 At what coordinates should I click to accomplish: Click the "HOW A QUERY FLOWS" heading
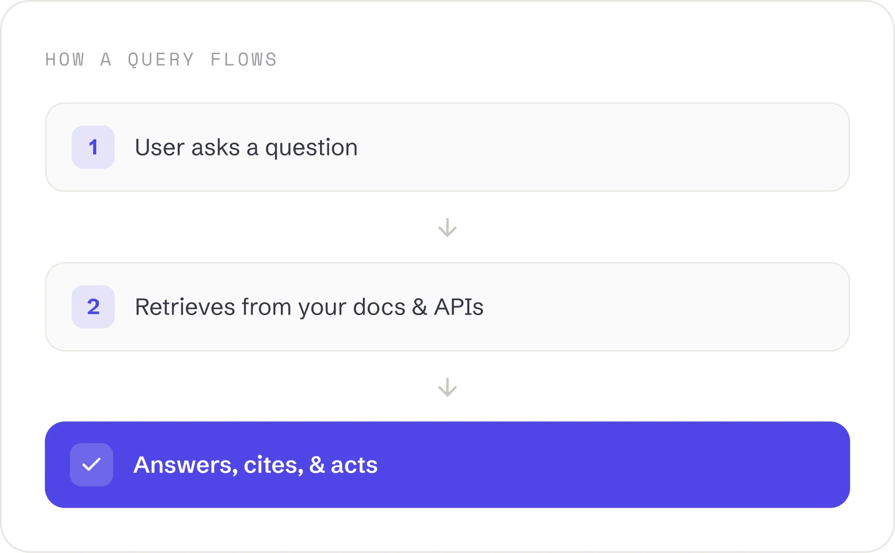[161, 60]
